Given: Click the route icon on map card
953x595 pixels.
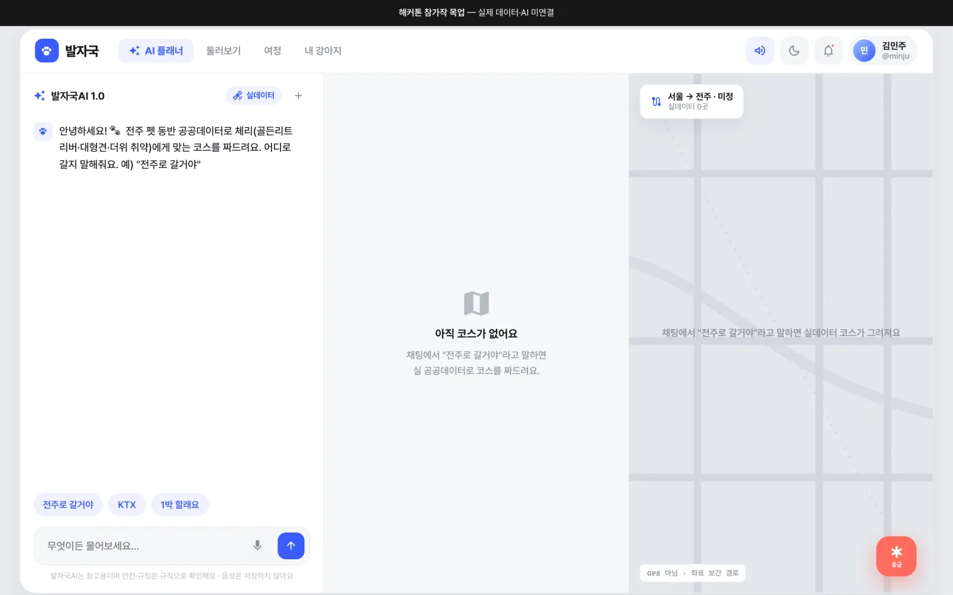Looking at the screenshot, I should (x=656, y=102).
